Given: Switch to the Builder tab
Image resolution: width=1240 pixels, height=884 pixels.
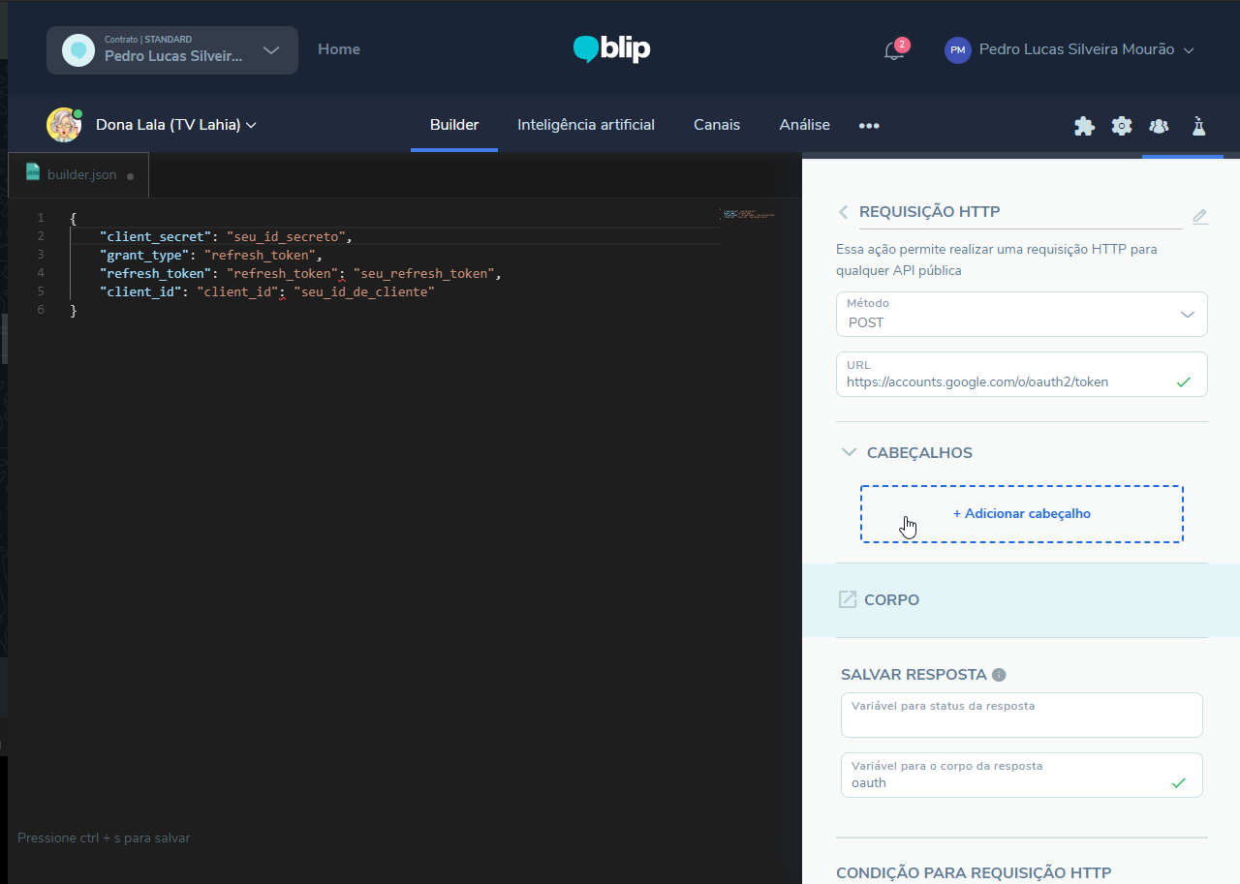Looking at the screenshot, I should (x=454, y=125).
